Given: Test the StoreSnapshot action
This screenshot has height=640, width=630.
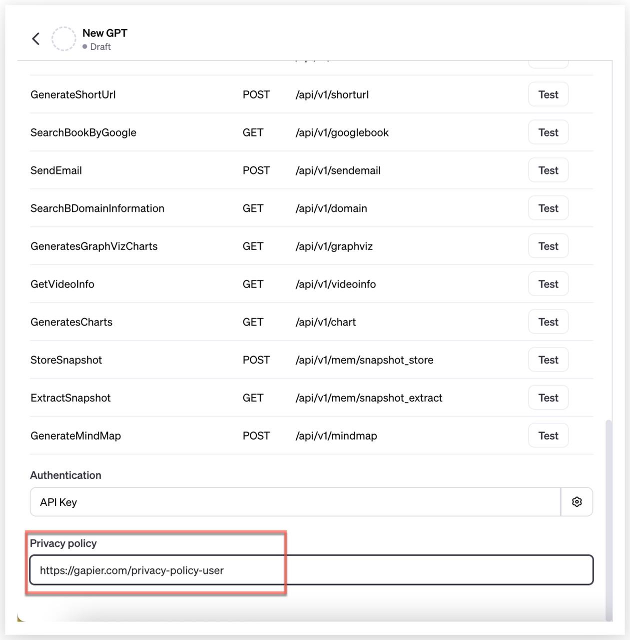Looking at the screenshot, I should [x=548, y=360].
